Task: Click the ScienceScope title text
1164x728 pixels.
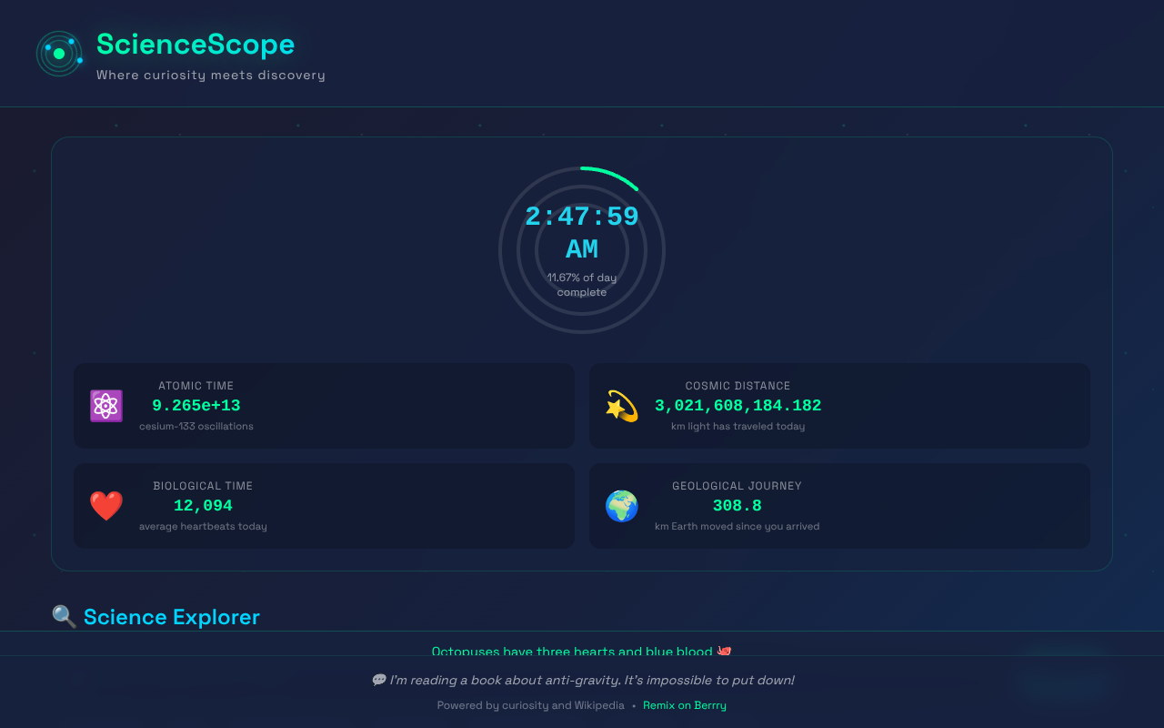Action: [196, 45]
